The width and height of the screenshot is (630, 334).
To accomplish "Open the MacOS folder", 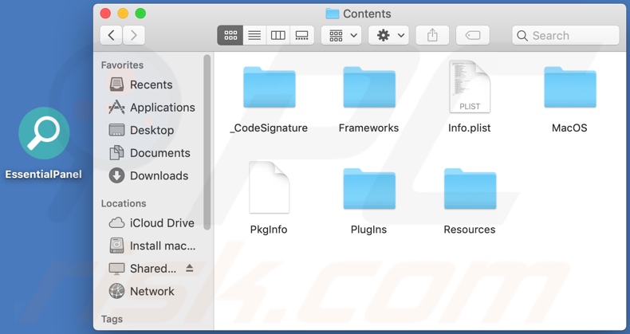I will tap(569, 88).
